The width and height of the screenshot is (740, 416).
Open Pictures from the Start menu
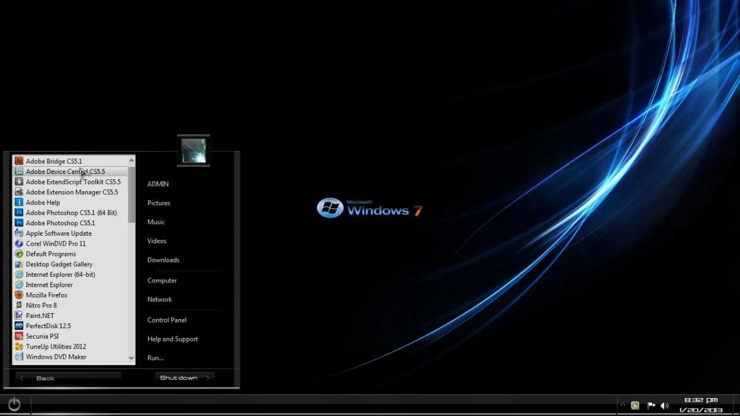coord(158,203)
